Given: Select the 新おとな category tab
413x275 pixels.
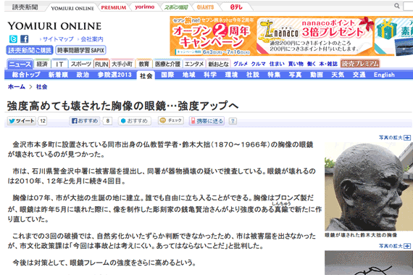Looking at the screenshot, I should point(218,64).
